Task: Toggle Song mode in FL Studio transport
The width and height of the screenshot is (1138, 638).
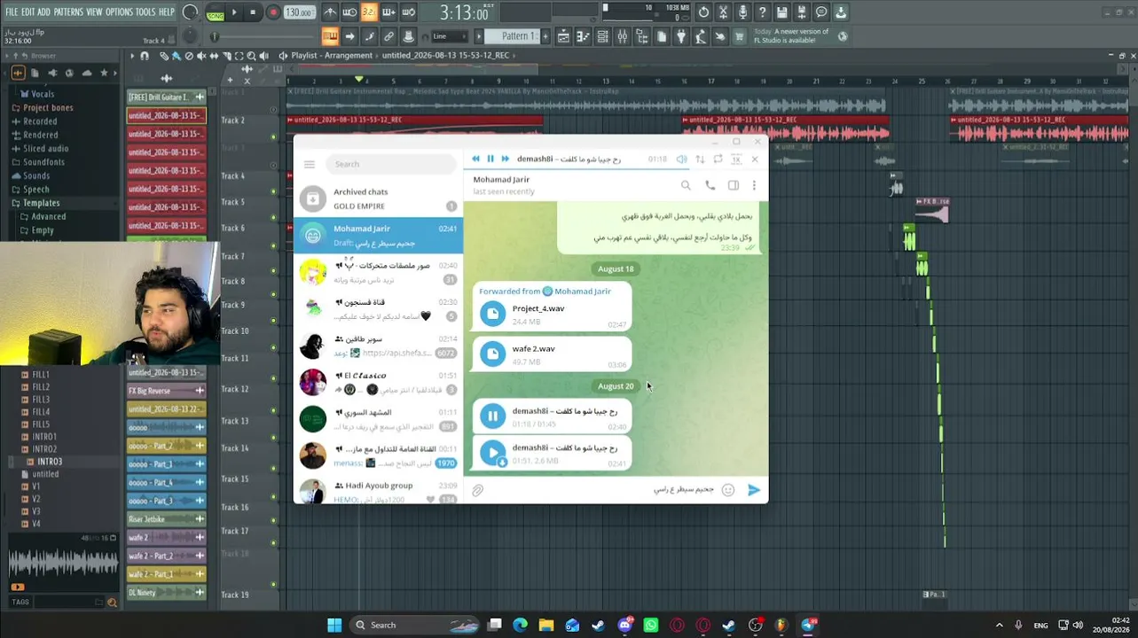Action: pos(216,15)
